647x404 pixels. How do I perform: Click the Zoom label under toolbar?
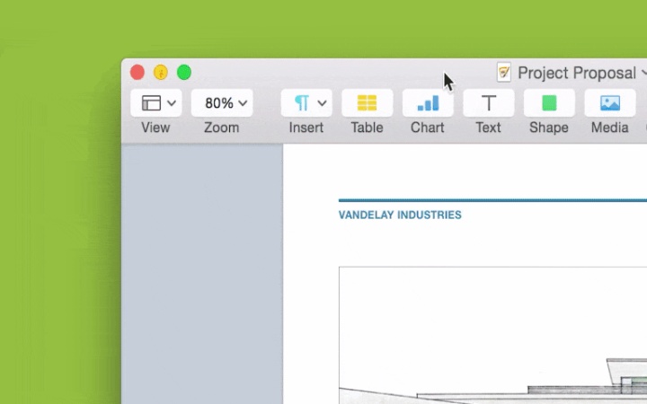click(222, 127)
